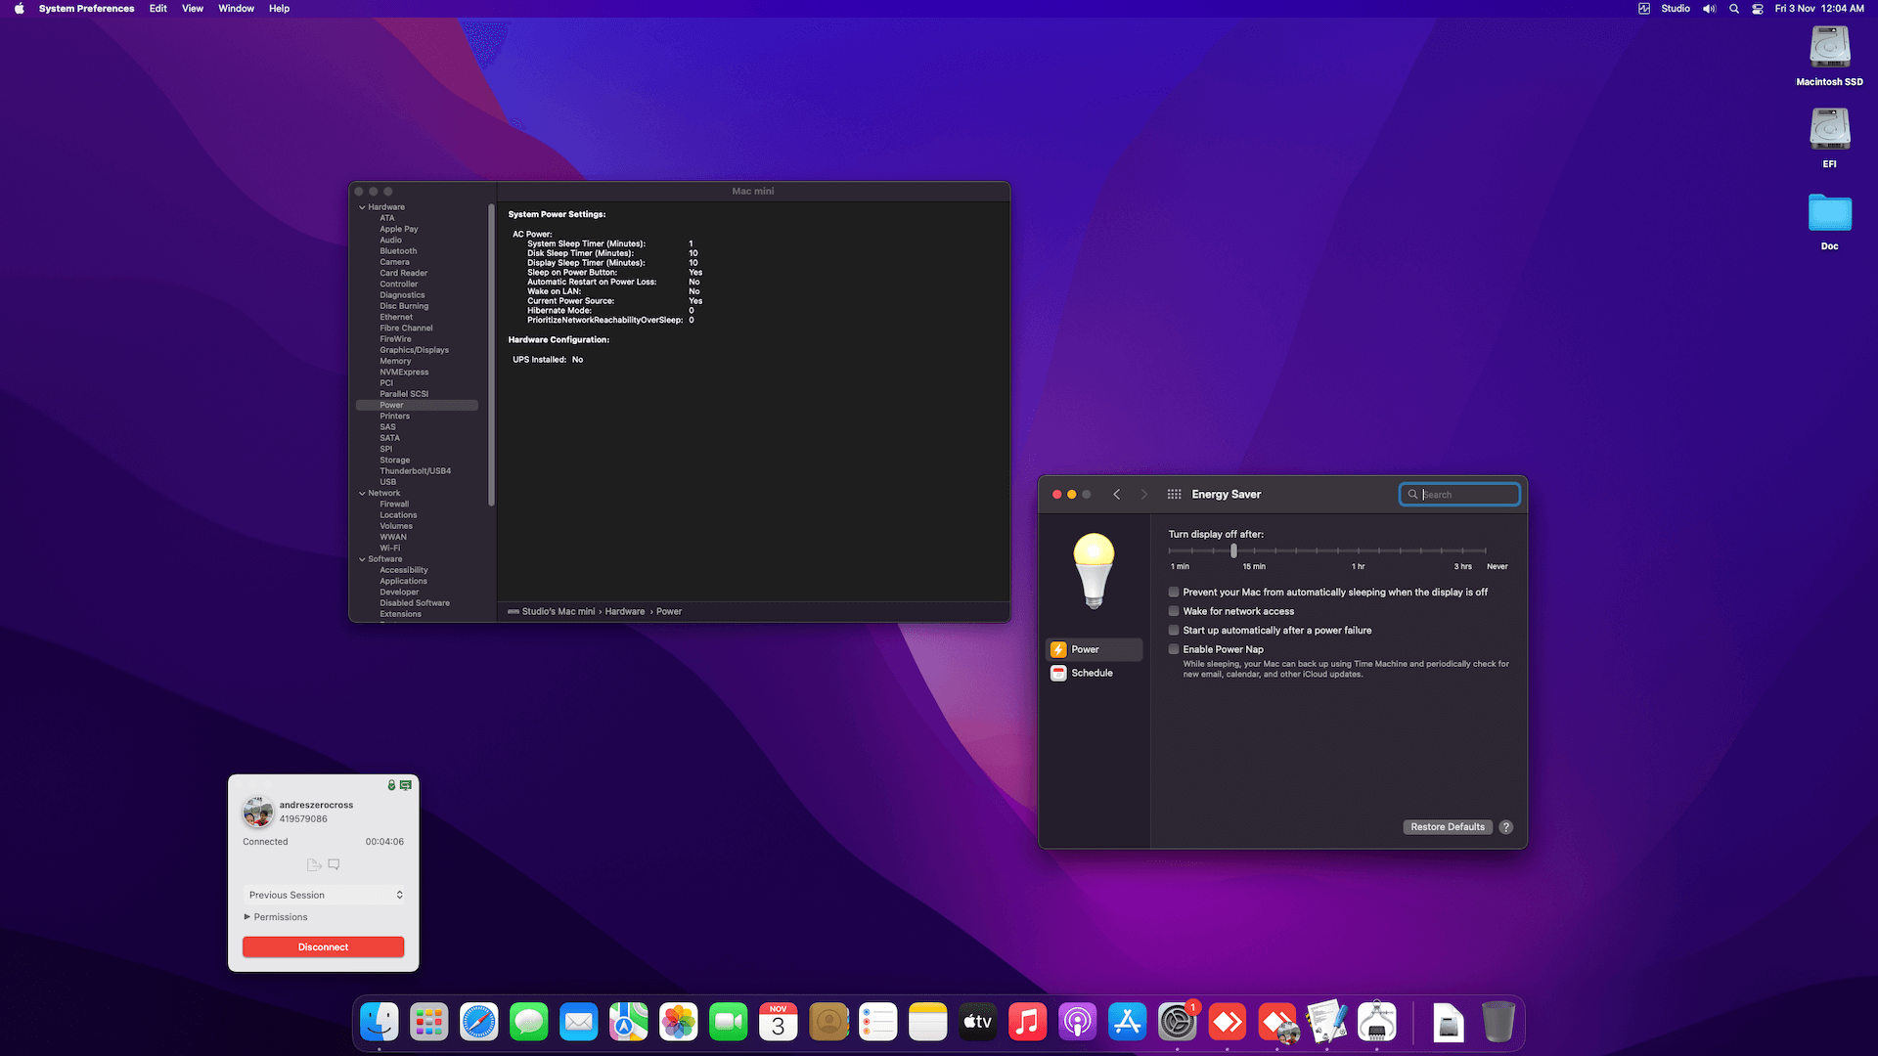This screenshot has width=1878, height=1056.
Task: Enable Start up automatically after power failure
Action: tap(1174, 631)
